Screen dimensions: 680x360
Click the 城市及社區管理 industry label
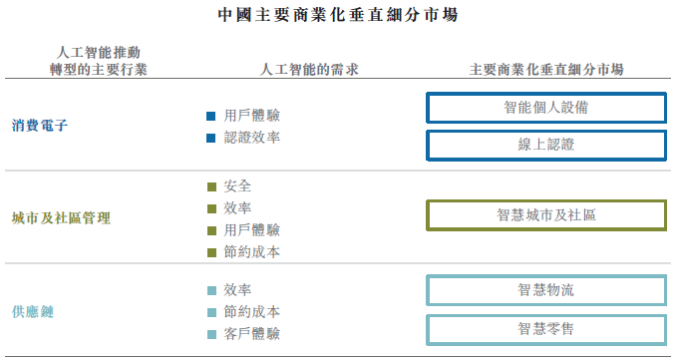click(x=61, y=218)
